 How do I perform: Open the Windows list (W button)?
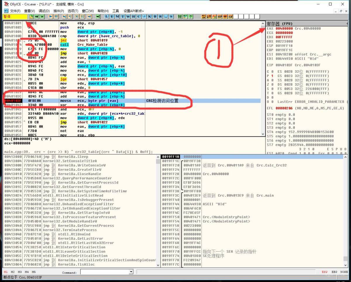pos(128,16)
